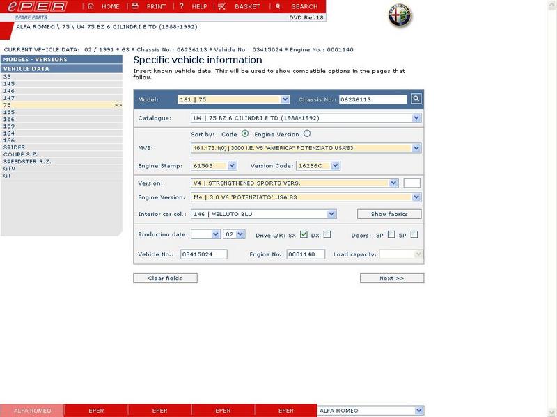Select SPIDER in the model list
Screen dimensions: 557x417
coord(61,147)
